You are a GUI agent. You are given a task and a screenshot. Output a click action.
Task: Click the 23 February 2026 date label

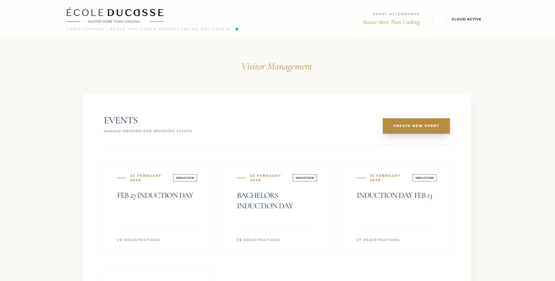[265, 178]
